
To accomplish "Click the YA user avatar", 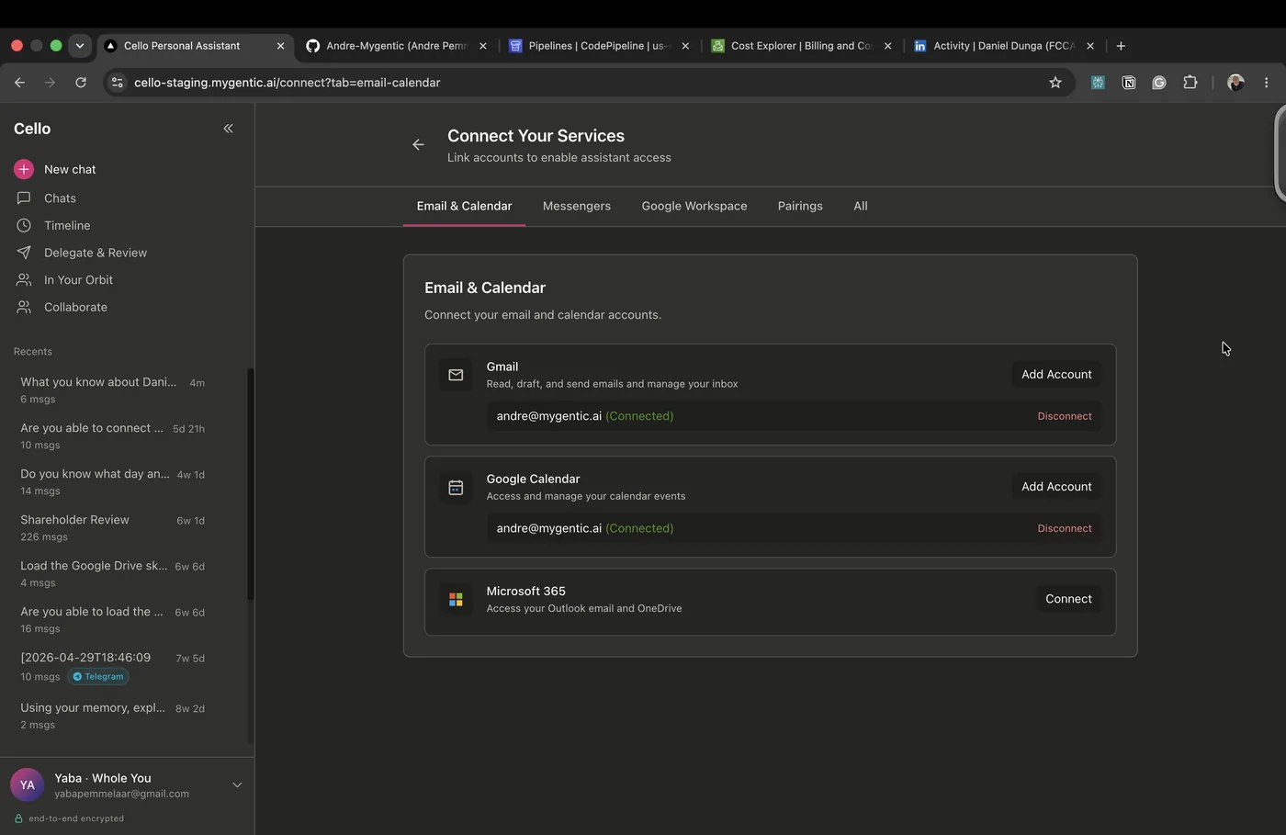I will click(x=28, y=785).
